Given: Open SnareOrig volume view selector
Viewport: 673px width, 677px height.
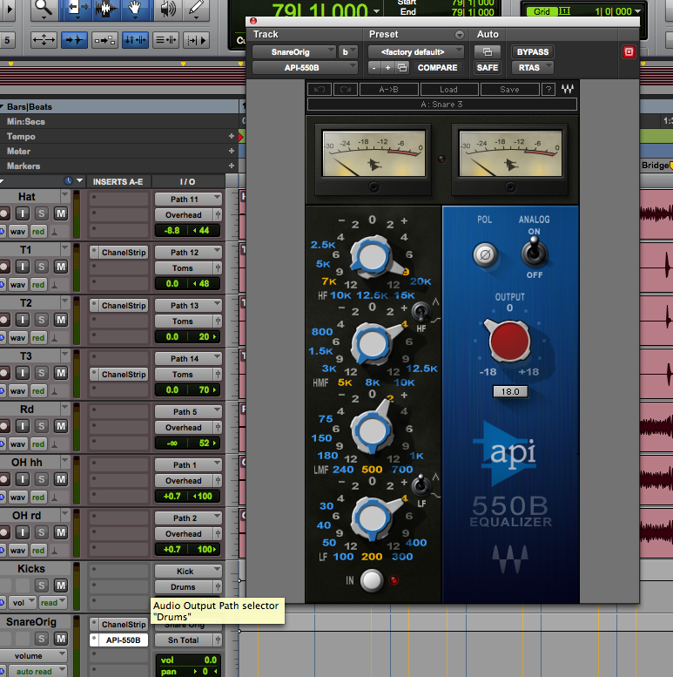Looking at the screenshot, I should (34, 656).
